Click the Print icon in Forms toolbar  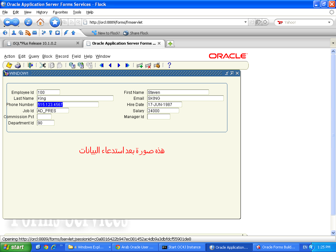18,65
